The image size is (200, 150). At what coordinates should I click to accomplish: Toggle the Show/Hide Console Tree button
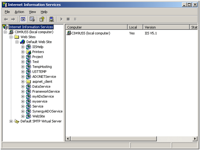click(23, 19)
